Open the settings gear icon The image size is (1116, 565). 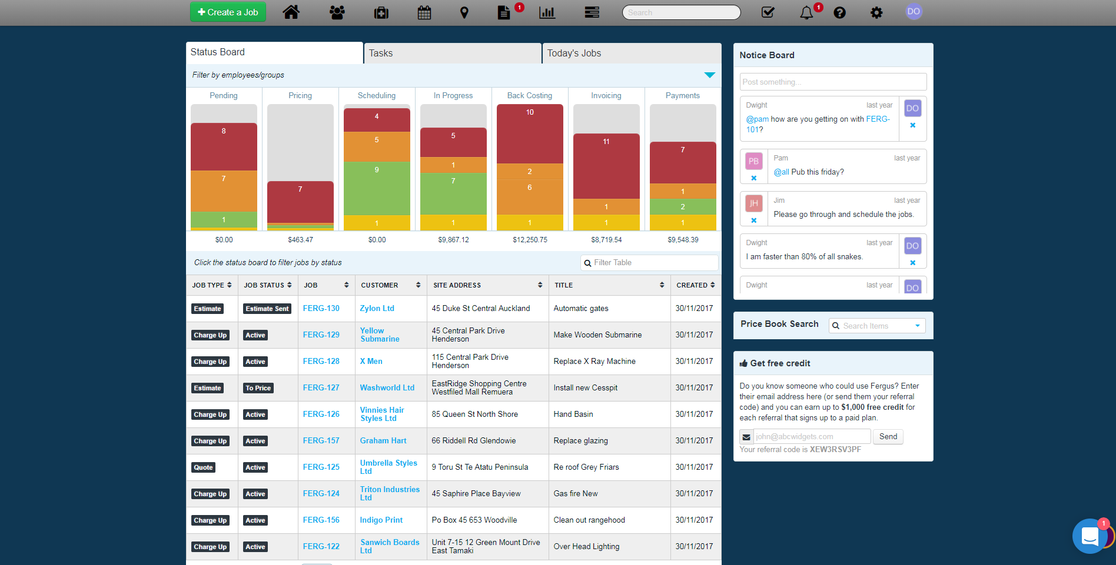(876, 13)
